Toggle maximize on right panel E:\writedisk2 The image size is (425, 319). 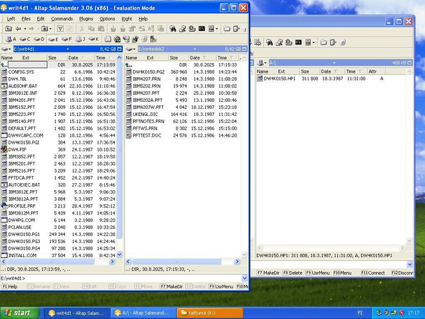point(244,49)
